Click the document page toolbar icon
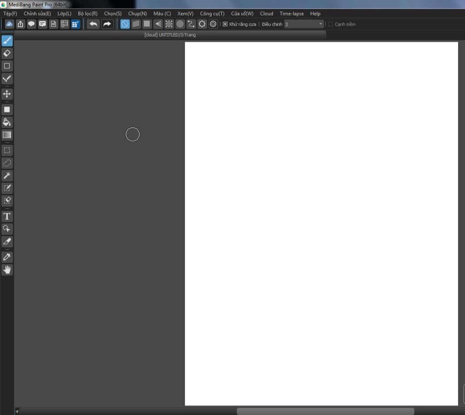Image resolution: width=465 pixels, height=415 pixels. [54, 24]
